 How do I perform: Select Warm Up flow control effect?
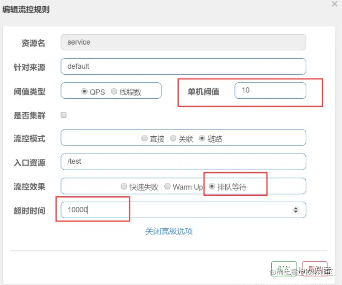pos(167,186)
